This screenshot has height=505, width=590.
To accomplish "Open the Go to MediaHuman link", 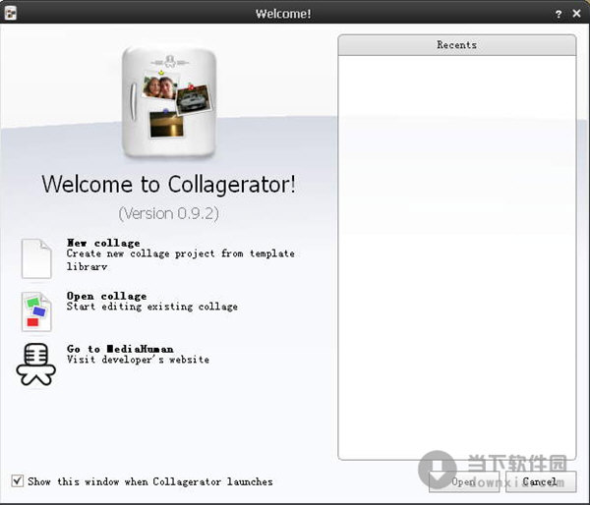I will 120,349.
